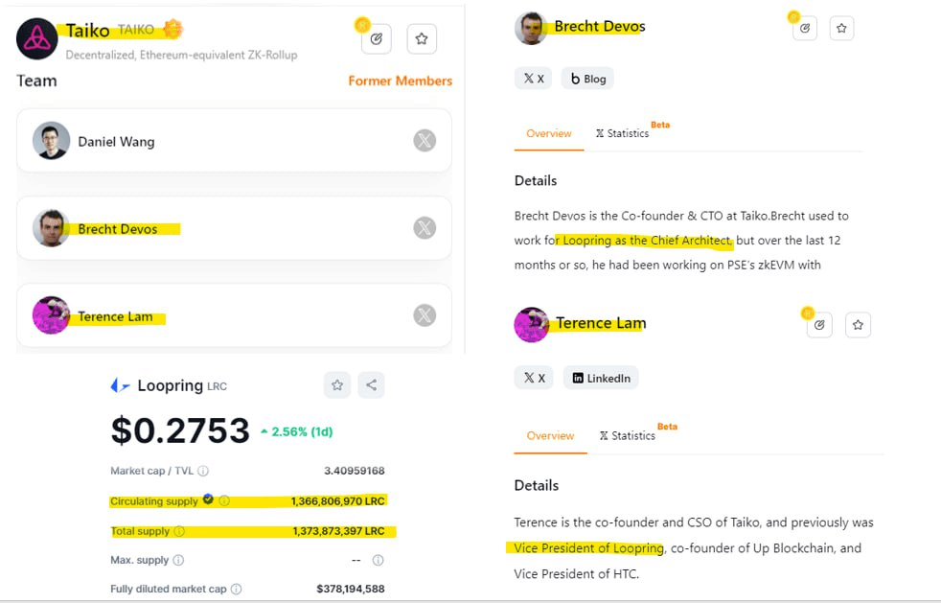Open Brecht Devos Blog button
Viewport: 941px width, 603px height.
587,79
